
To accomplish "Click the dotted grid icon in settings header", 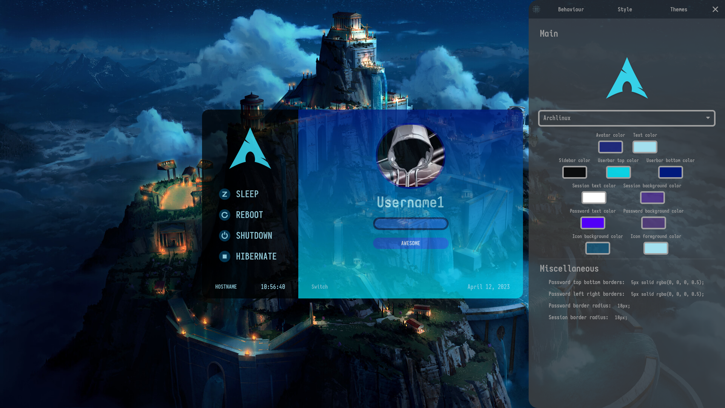I will (536, 9).
